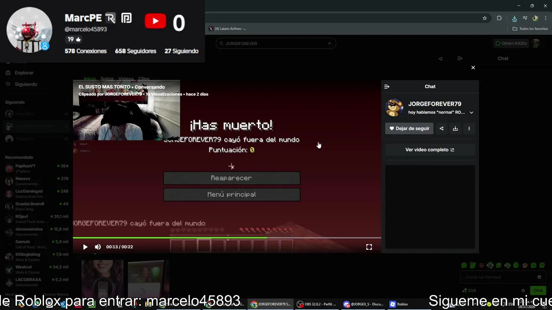The height and width of the screenshot is (310, 552).
Task: Download the clip via download icon
Action: point(455,128)
